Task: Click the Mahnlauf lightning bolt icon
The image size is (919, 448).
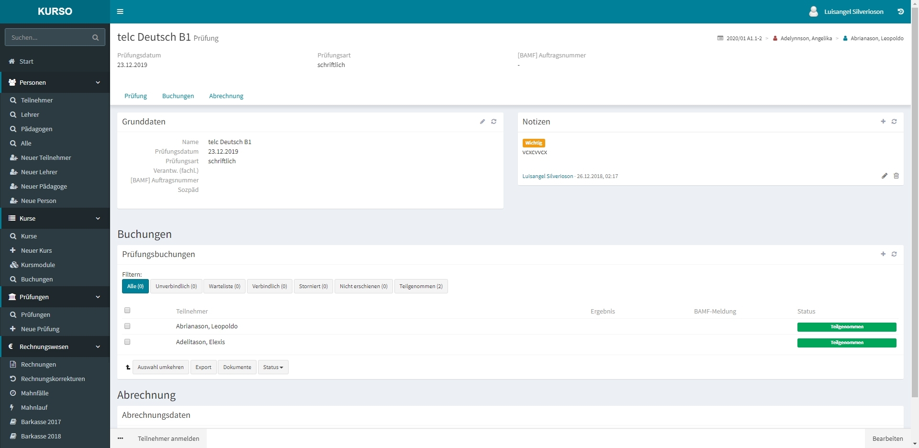Action: coord(12,407)
